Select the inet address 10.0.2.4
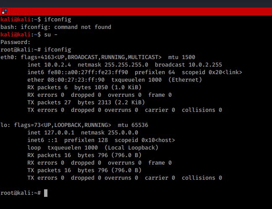 [54, 65]
